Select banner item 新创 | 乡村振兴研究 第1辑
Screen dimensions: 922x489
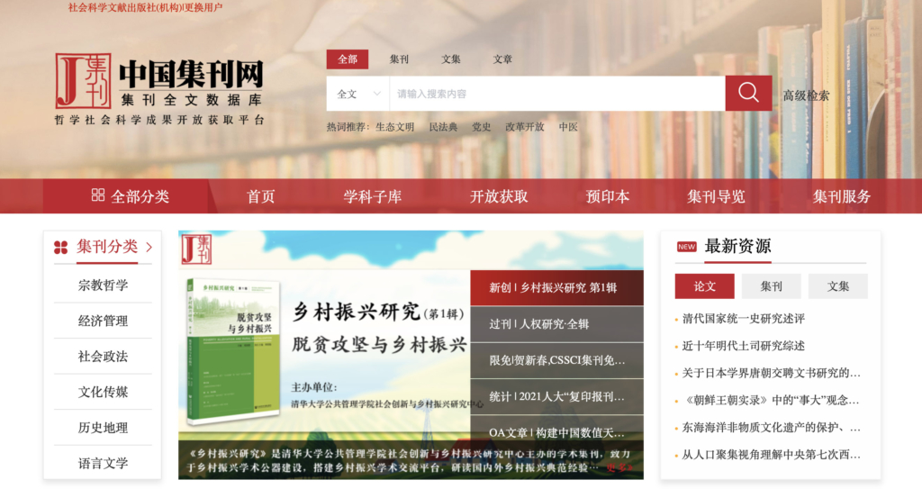tap(556, 288)
